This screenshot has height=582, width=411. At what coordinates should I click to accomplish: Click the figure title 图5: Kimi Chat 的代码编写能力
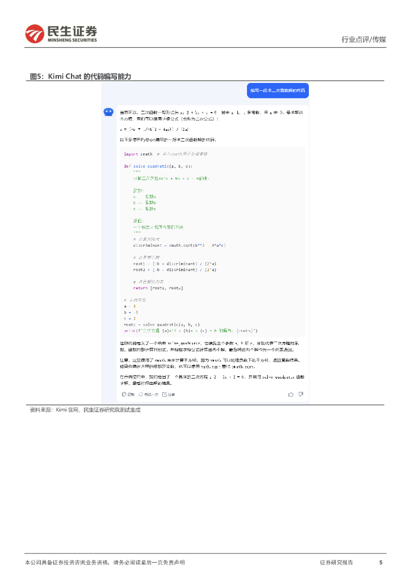(x=80, y=76)
